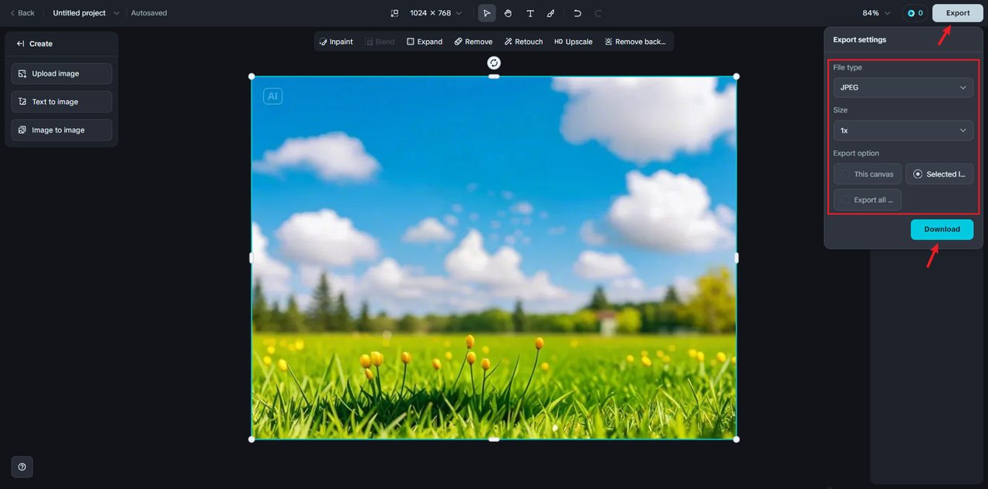Click Upload image

coord(62,73)
